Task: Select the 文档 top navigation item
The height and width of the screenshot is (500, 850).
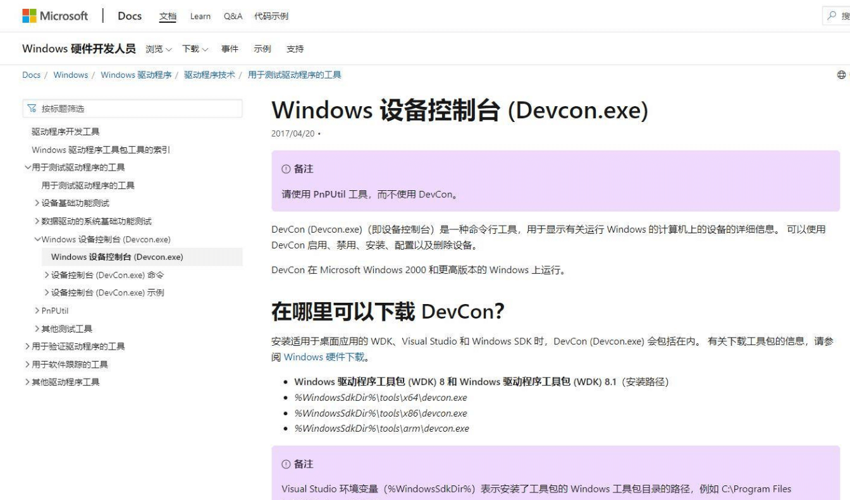Action: (168, 16)
